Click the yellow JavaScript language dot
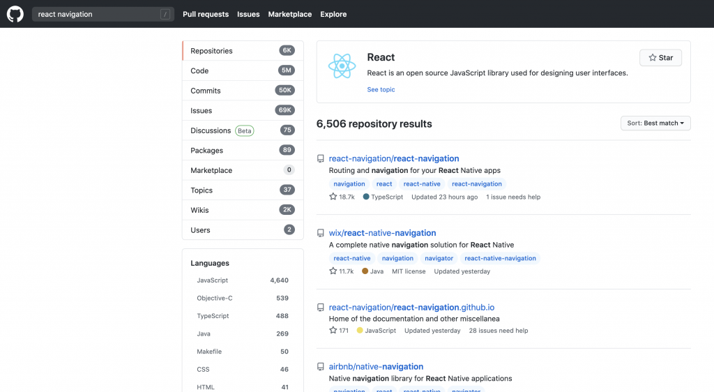714x392 pixels. click(360, 330)
